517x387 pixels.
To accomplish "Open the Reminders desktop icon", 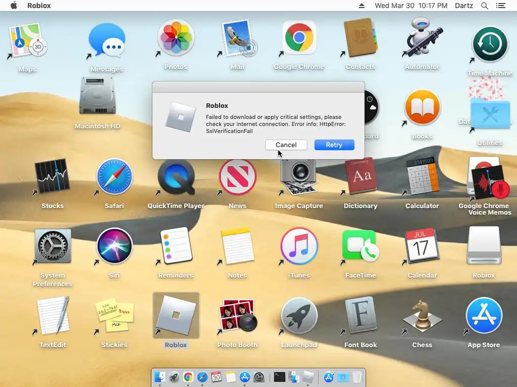I will (176, 246).
